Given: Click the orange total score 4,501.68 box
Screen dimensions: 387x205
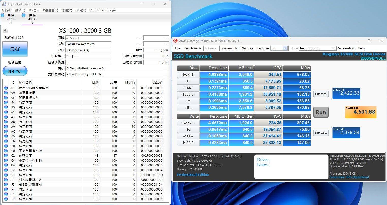Looking at the screenshot, I should (361, 112).
